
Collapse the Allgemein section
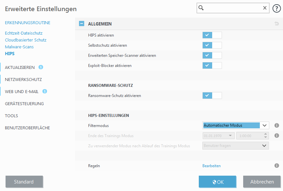[82, 24]
